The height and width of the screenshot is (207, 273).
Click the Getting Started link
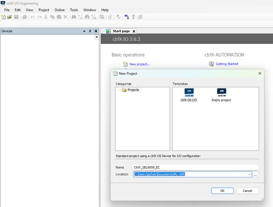pos(227,64)
